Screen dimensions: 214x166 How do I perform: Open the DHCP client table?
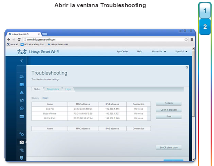[x=169, y=148]
